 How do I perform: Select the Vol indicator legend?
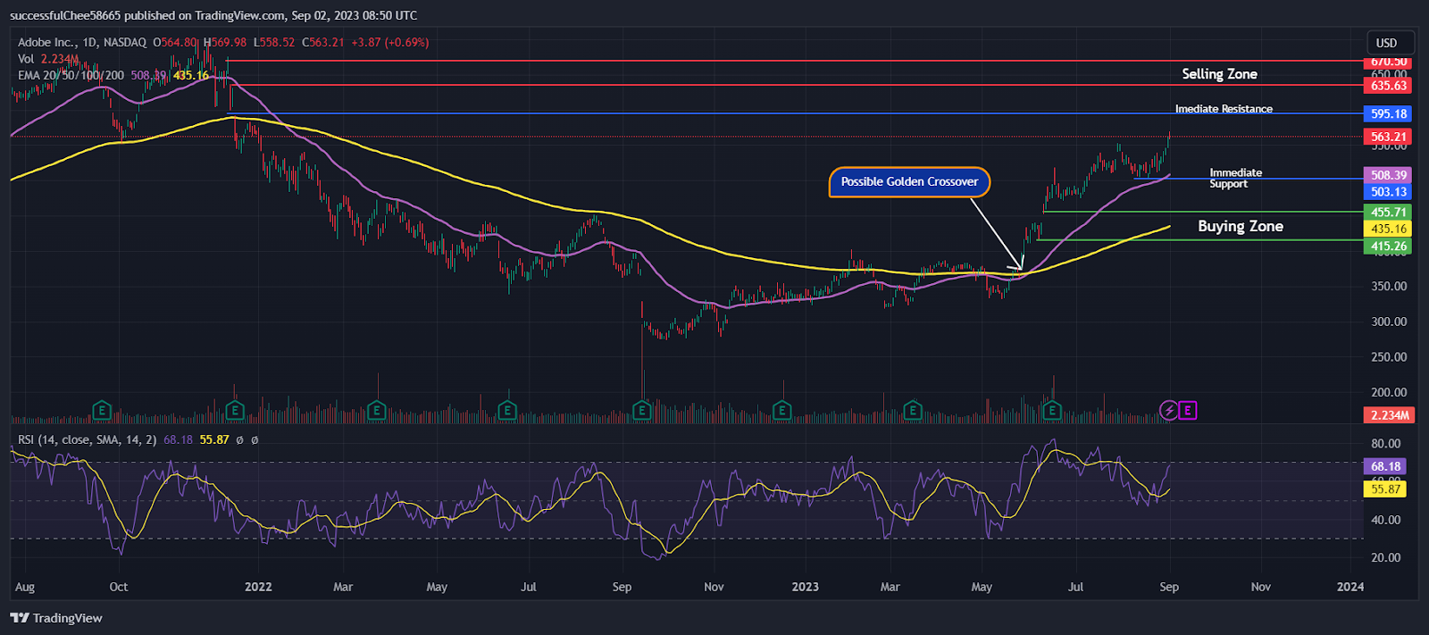48,59
